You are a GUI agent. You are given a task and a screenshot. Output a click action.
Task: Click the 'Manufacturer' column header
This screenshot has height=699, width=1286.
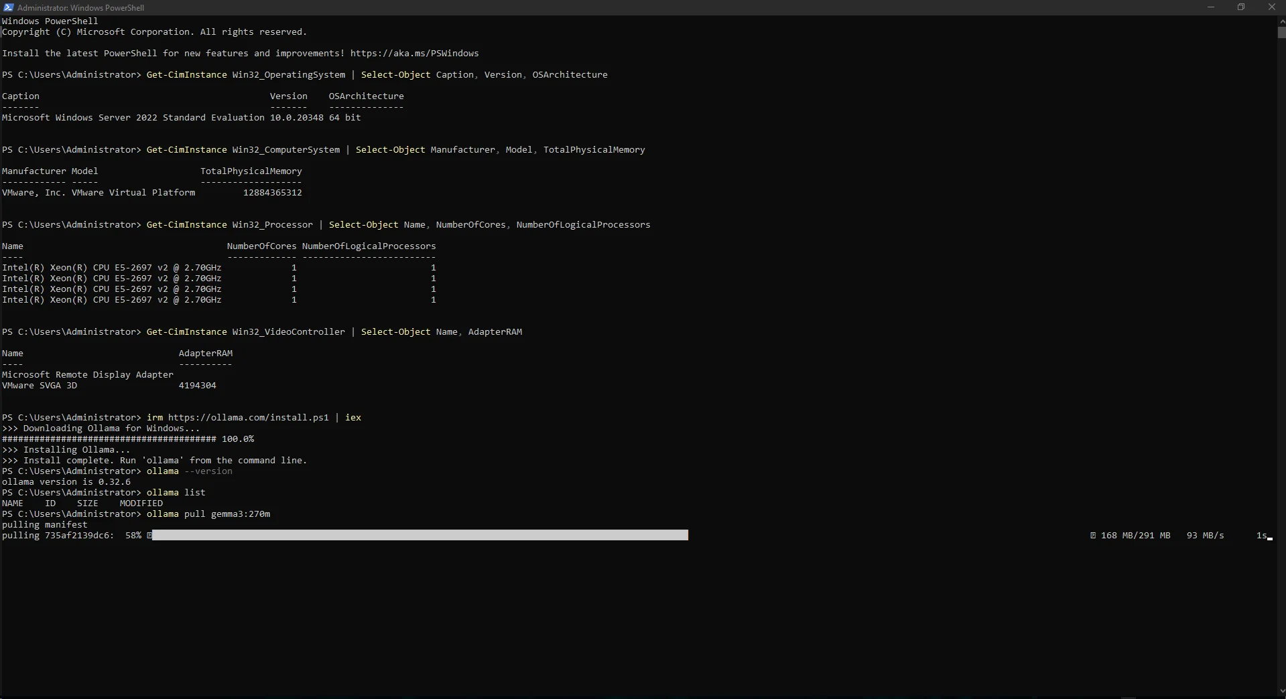[34, 171]
